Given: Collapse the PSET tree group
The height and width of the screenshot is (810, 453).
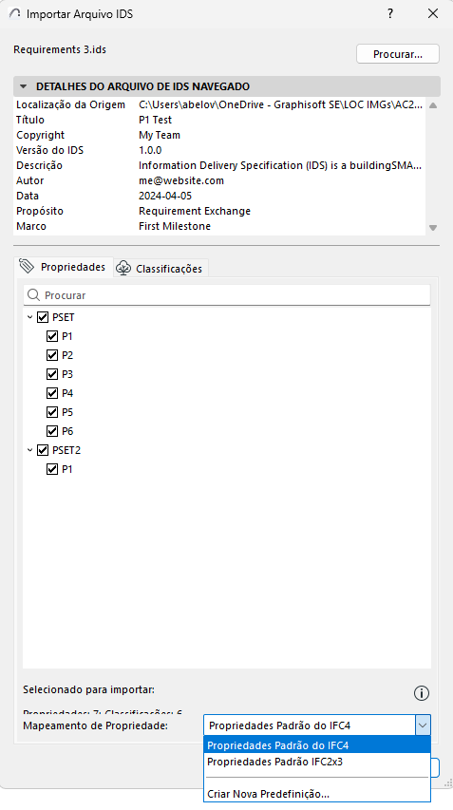Looking at the screenshot, I should pyautogui.click(x=30, y=317).
